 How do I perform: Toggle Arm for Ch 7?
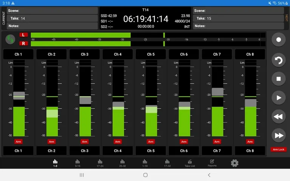click(x=217, y=142)
